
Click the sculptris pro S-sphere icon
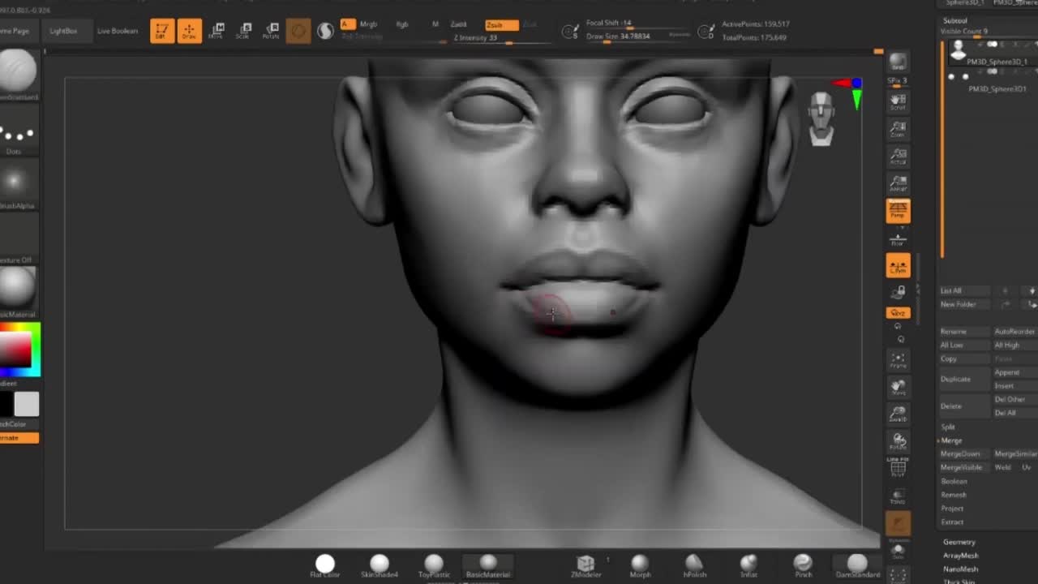click(x=325, y=31)
